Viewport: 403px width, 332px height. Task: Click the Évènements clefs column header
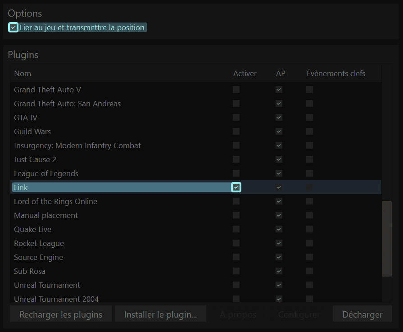(x=335, y=73)
